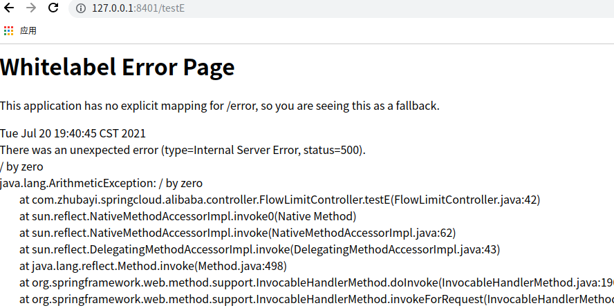614x308 pixels.
Task: Select the java.lang.ArithmeticException line
Action: [102, 183]
